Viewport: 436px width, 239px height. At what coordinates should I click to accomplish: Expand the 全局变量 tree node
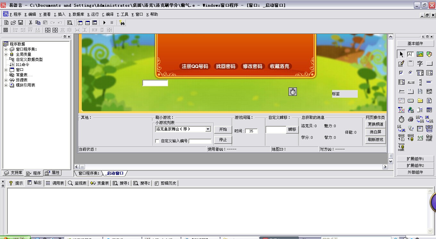click(x=6, y=54)
